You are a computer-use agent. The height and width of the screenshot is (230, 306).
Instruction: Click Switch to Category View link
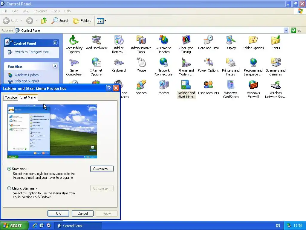pyautogui.click(x=32, y=52)
